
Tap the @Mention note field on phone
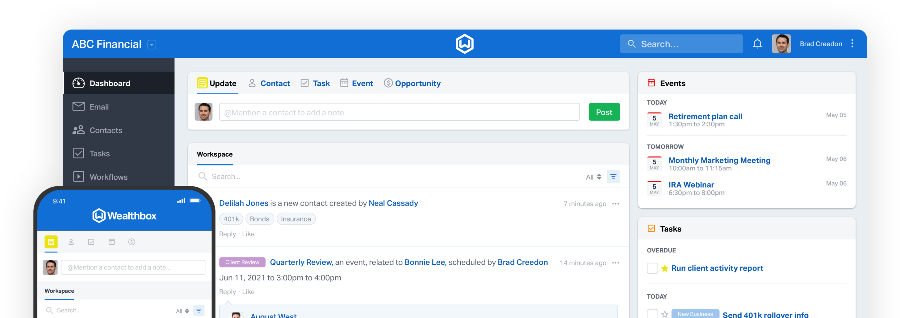pos(133,267)
